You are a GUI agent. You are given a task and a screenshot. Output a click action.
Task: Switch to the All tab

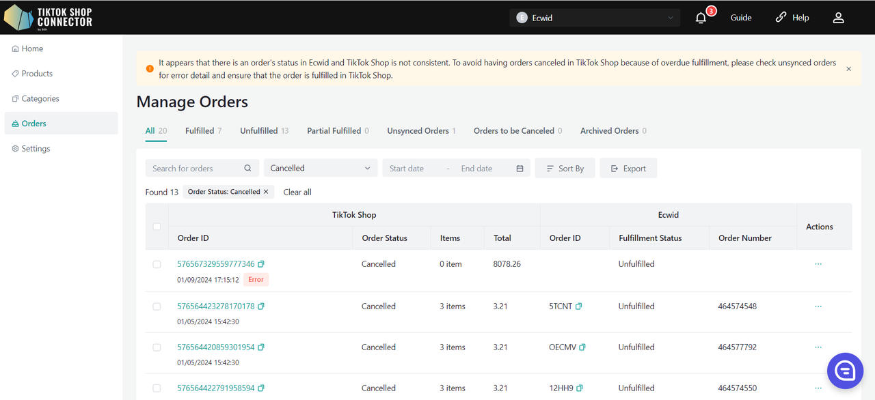click(x=156, y=130)
